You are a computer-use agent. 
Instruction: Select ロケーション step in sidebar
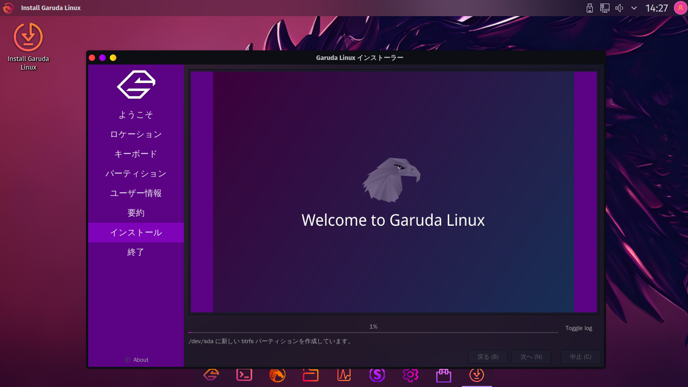[136, 135]
